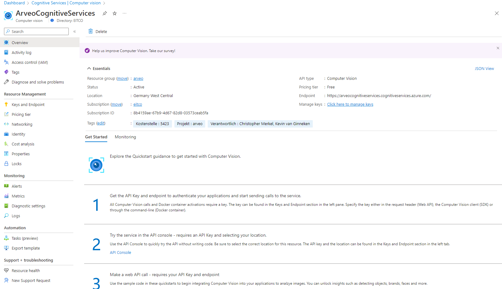Image resolution: width=502 pixels, height=289 pixels.
Task: Click the Subscription ID value text
Action: click(x=171, y=113)
